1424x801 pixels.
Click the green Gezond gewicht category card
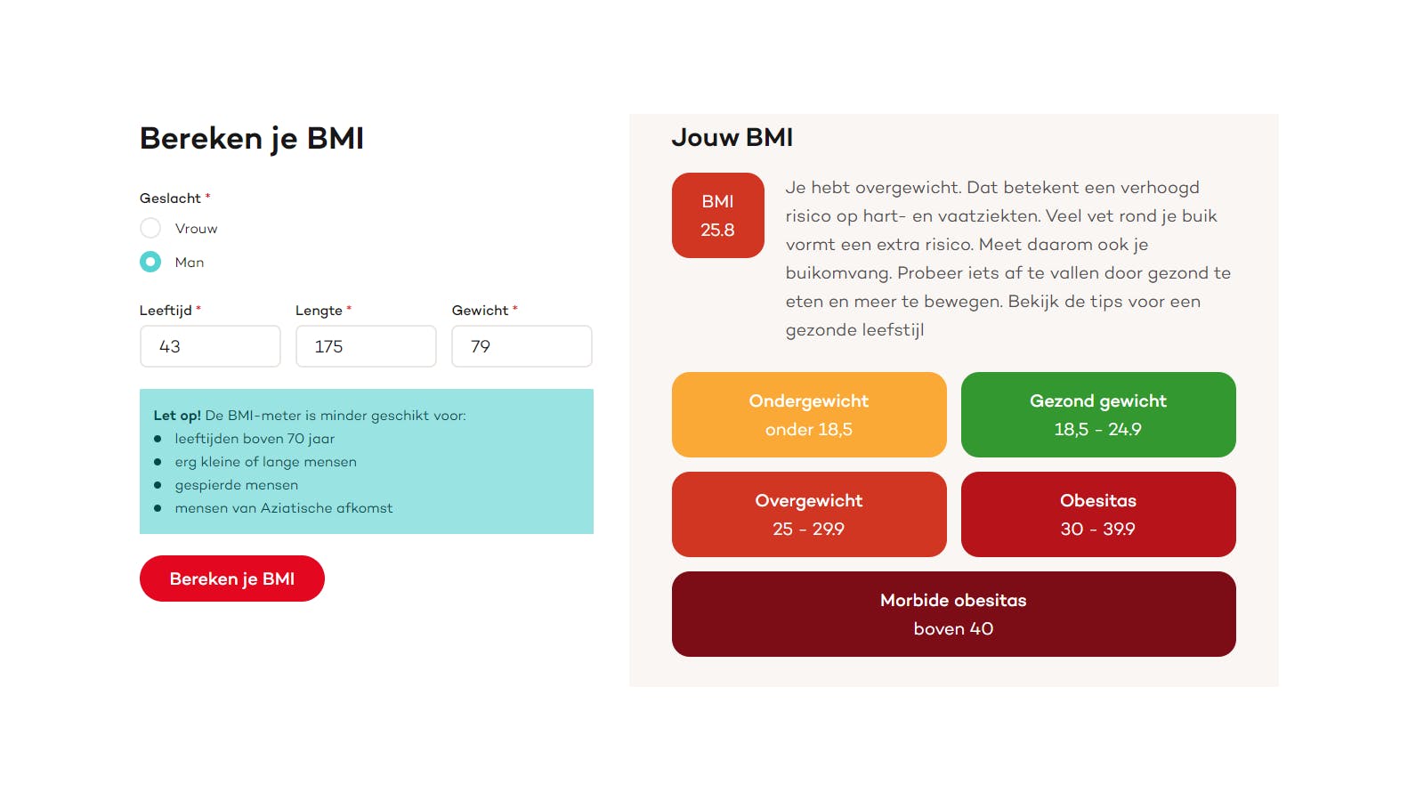point(1097,414)
